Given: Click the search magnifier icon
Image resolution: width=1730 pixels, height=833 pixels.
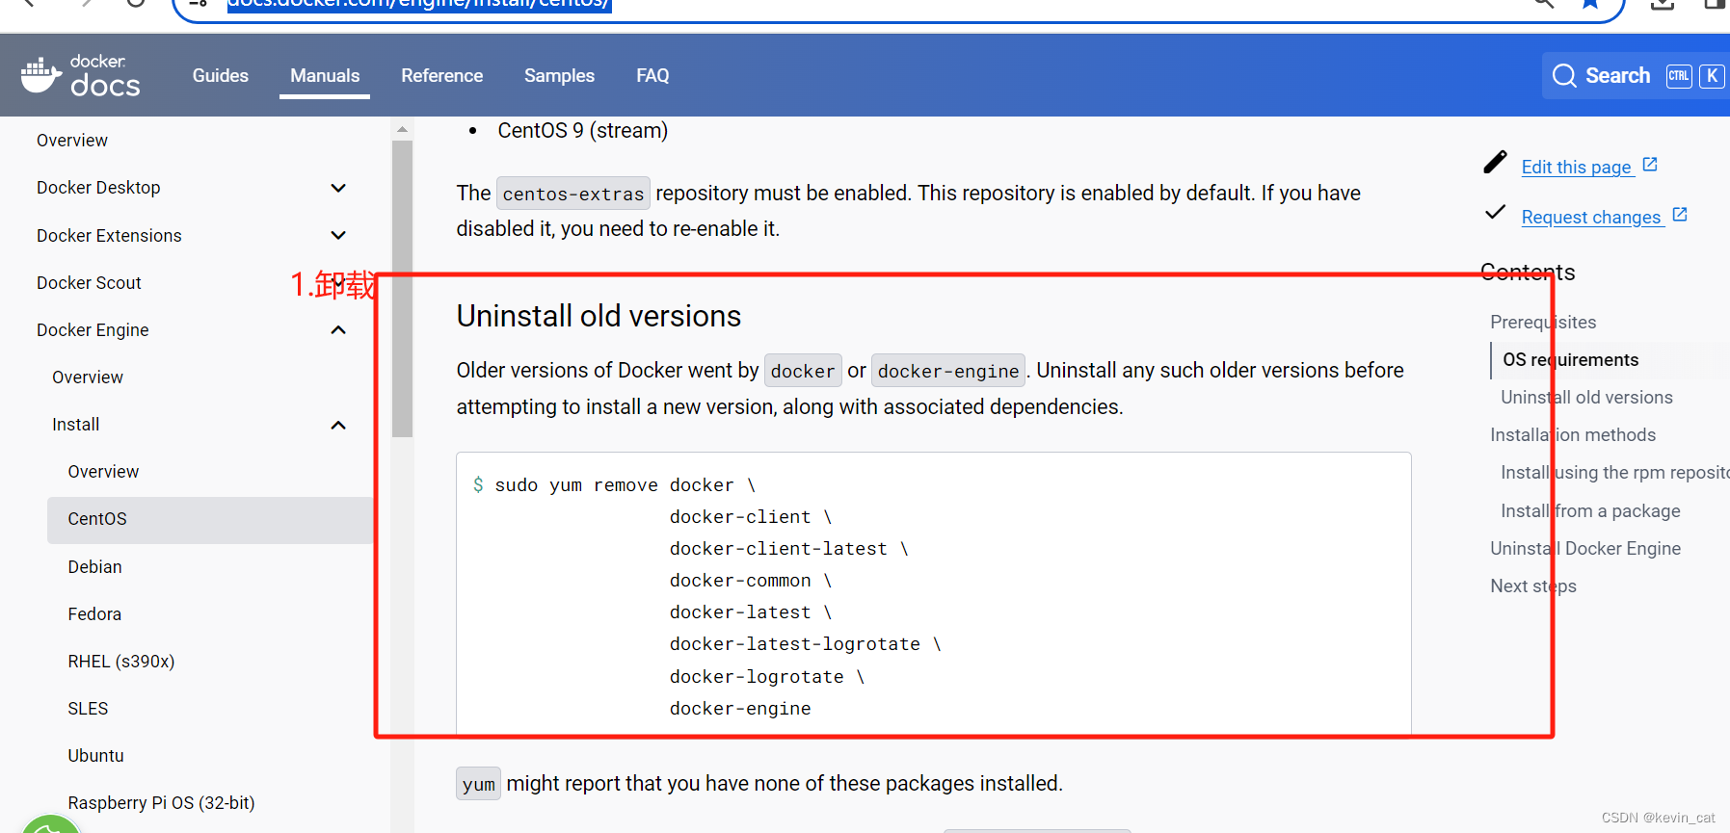Looking at the screenshot, I should [x=1564, y=76].
